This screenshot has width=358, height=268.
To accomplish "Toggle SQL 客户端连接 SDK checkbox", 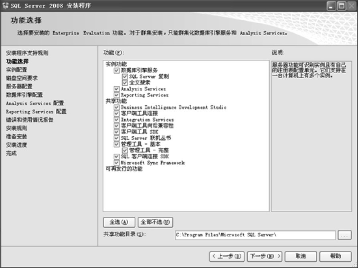I will [x=116, y=157].
